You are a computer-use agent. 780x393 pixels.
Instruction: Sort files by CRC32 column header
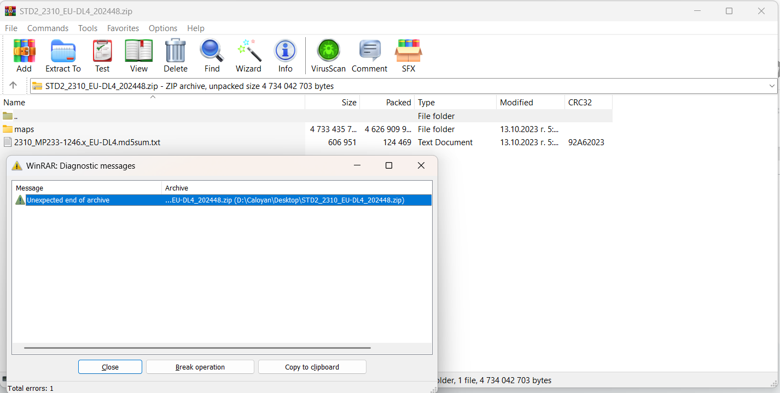(589, 102)
